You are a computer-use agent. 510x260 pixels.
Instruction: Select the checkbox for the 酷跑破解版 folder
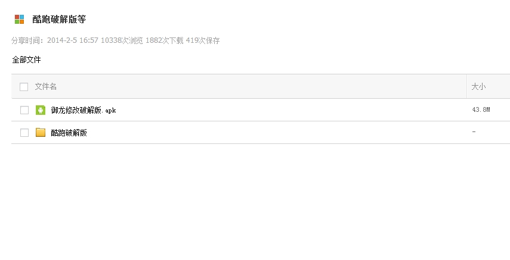pos(24,133)
